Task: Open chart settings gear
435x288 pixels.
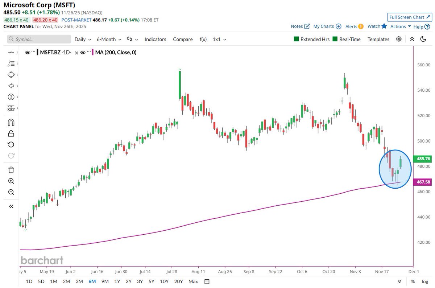Action: click(399, 39)
